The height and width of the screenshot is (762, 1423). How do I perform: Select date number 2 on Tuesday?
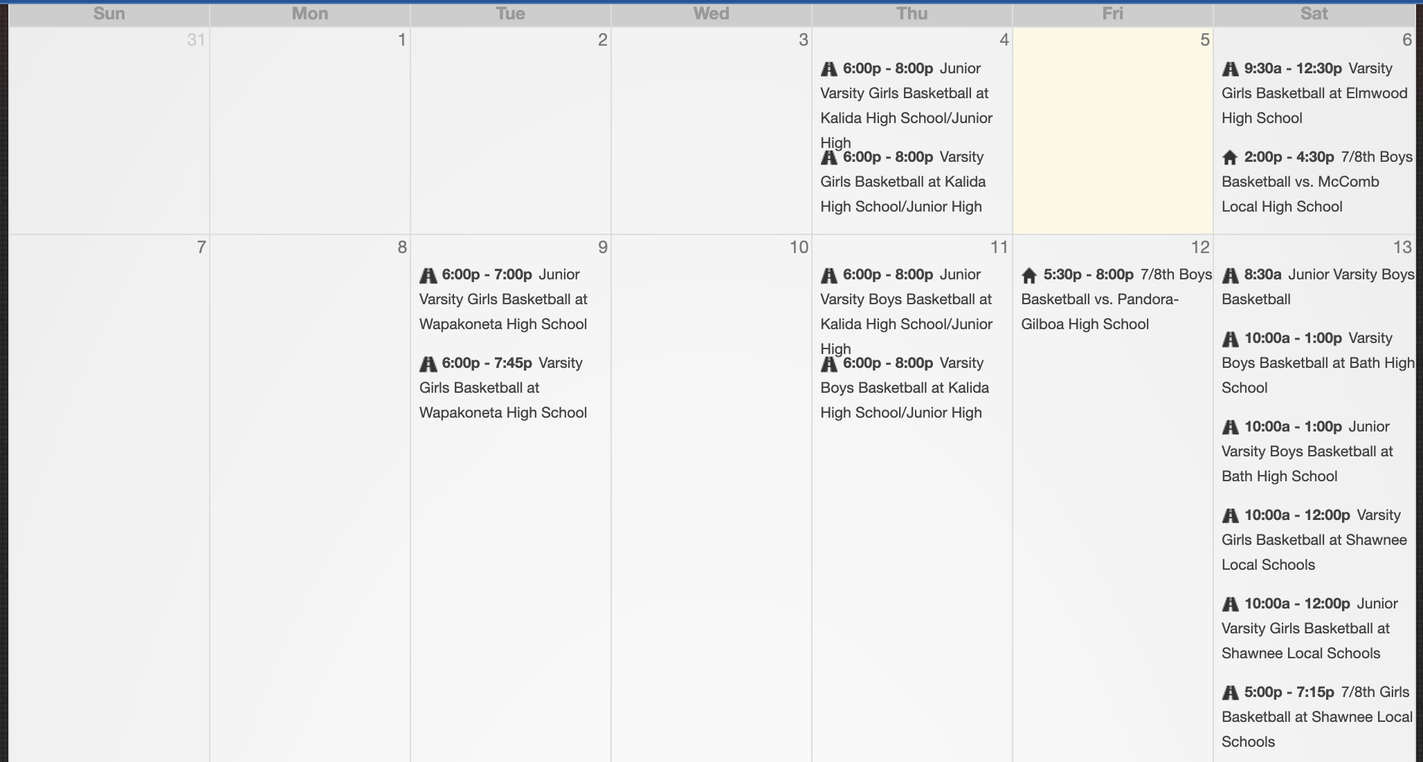pyautogui.click(x=603, y=40)
